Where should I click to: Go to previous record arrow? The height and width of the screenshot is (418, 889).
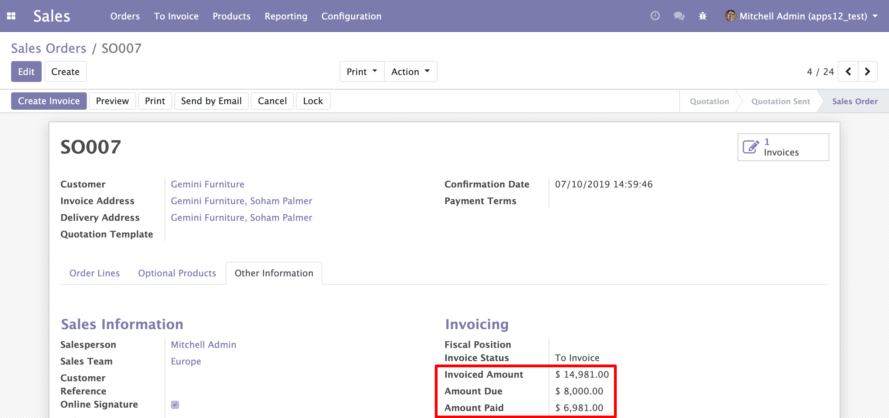point(848,72)
